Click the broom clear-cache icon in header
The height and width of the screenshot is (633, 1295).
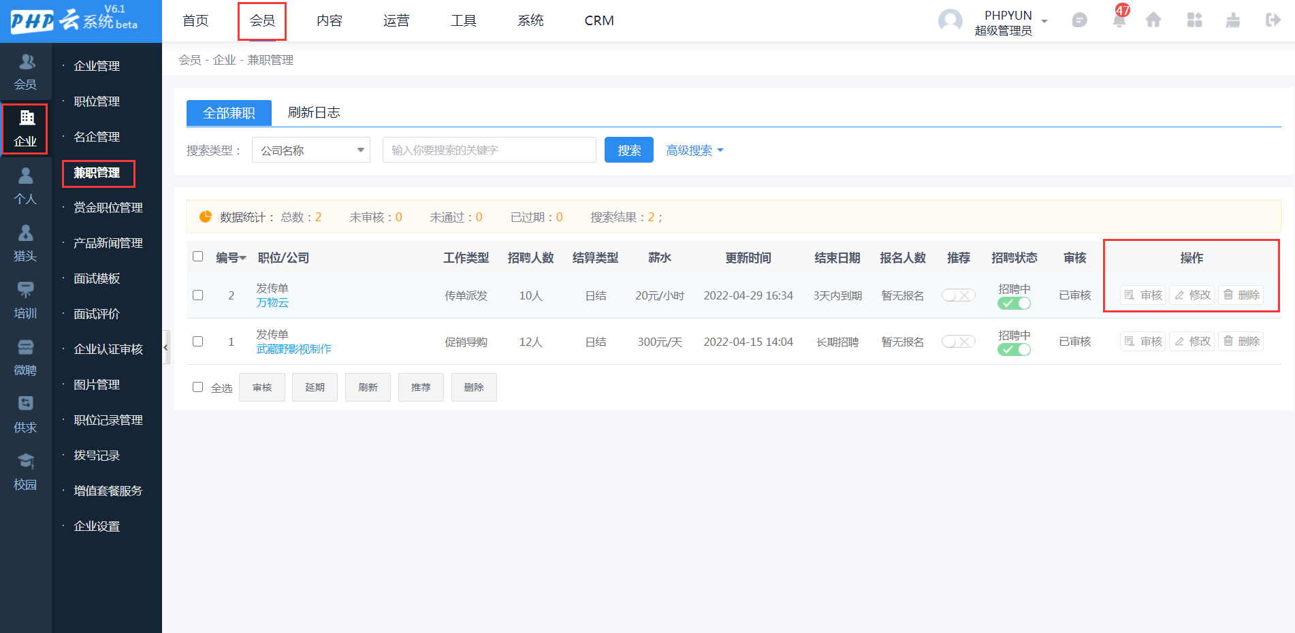tap(1233, 20)
